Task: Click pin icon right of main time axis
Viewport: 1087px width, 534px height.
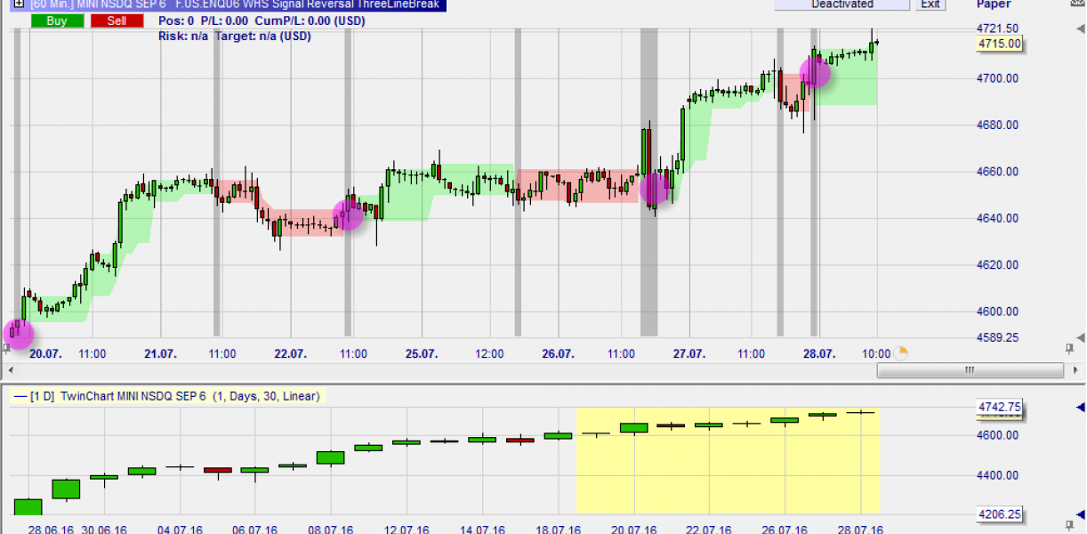Action: click(1069, 349)
